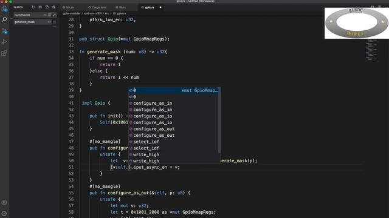Click 'fn generate_mask' on line 33

pos(100,52)
